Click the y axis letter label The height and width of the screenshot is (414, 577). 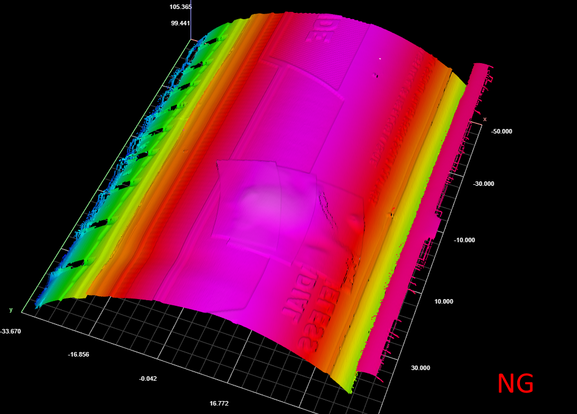pyautogui.click(x=11, y=310)
